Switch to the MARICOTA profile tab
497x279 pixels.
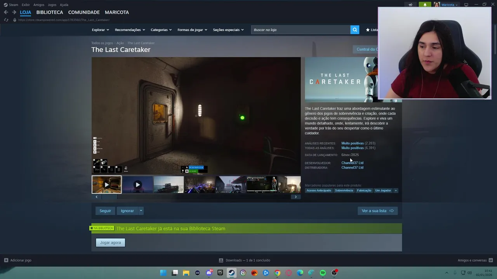tap(117, 12)
